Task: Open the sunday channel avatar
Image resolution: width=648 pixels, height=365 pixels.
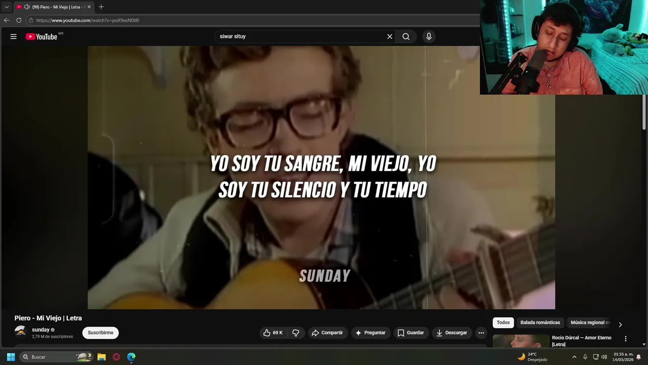Action: 21,332
